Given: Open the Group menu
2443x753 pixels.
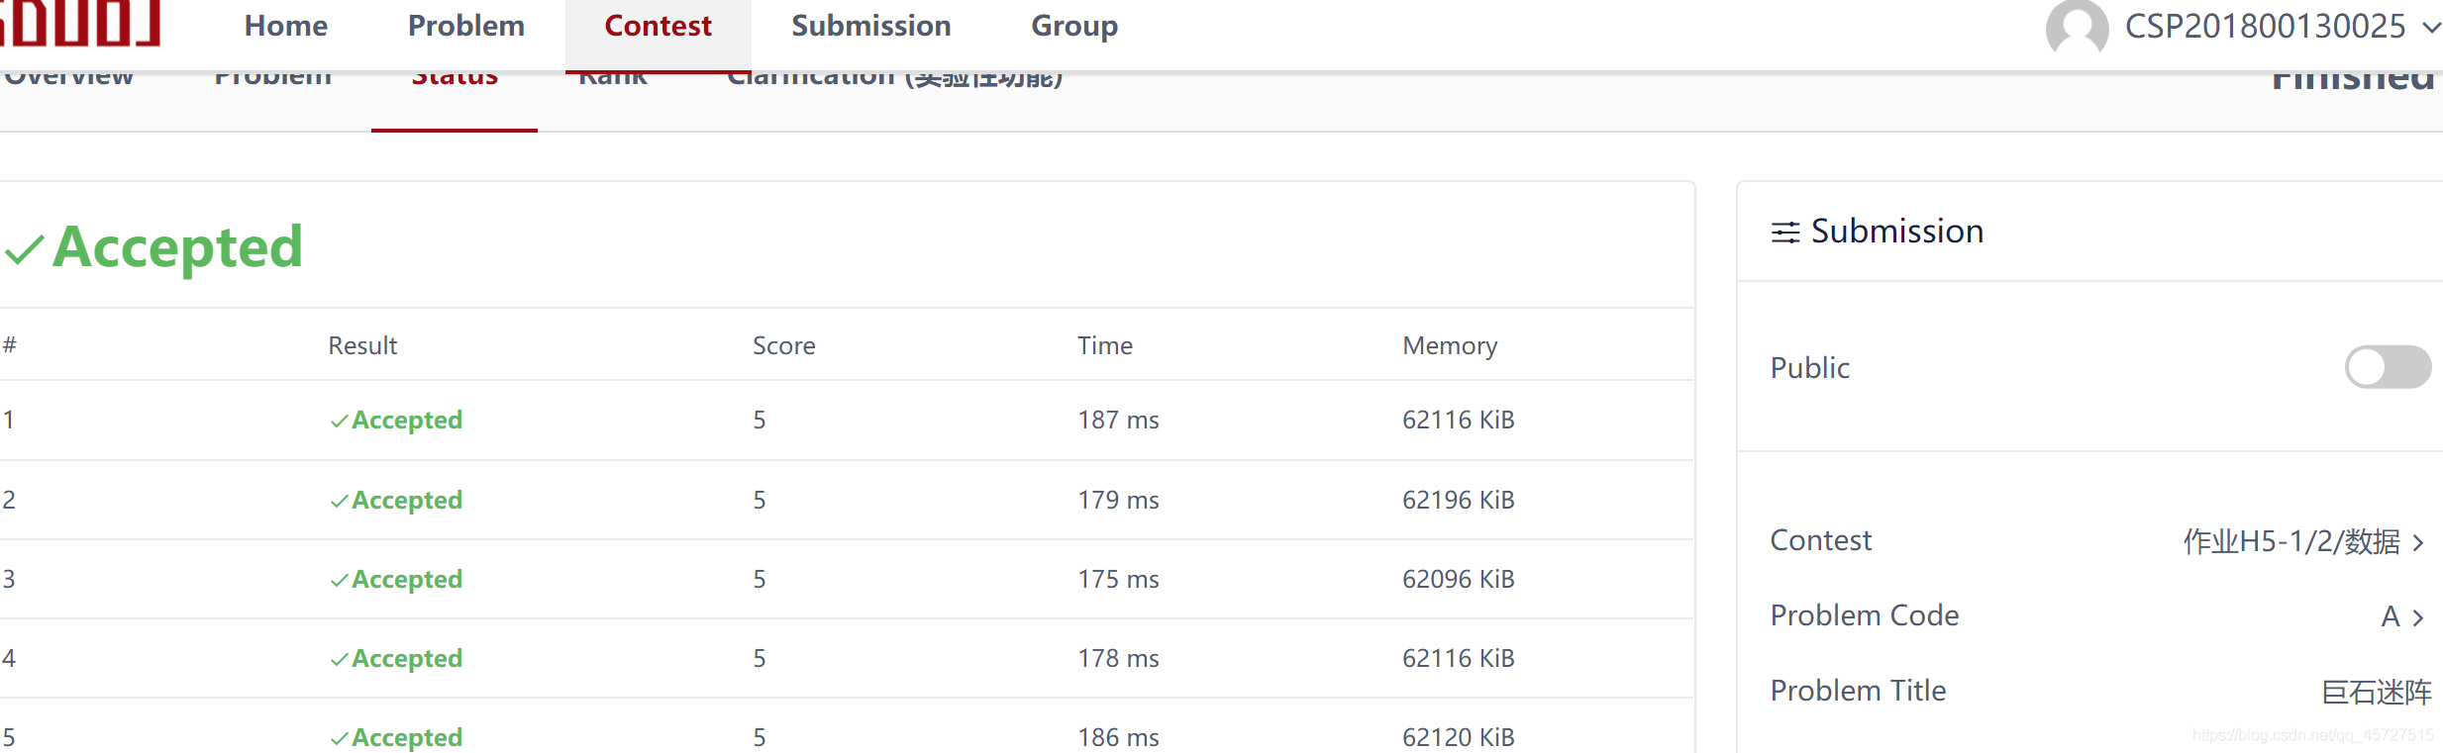Looking at the screenshot, I should [x=1074, y=26].
